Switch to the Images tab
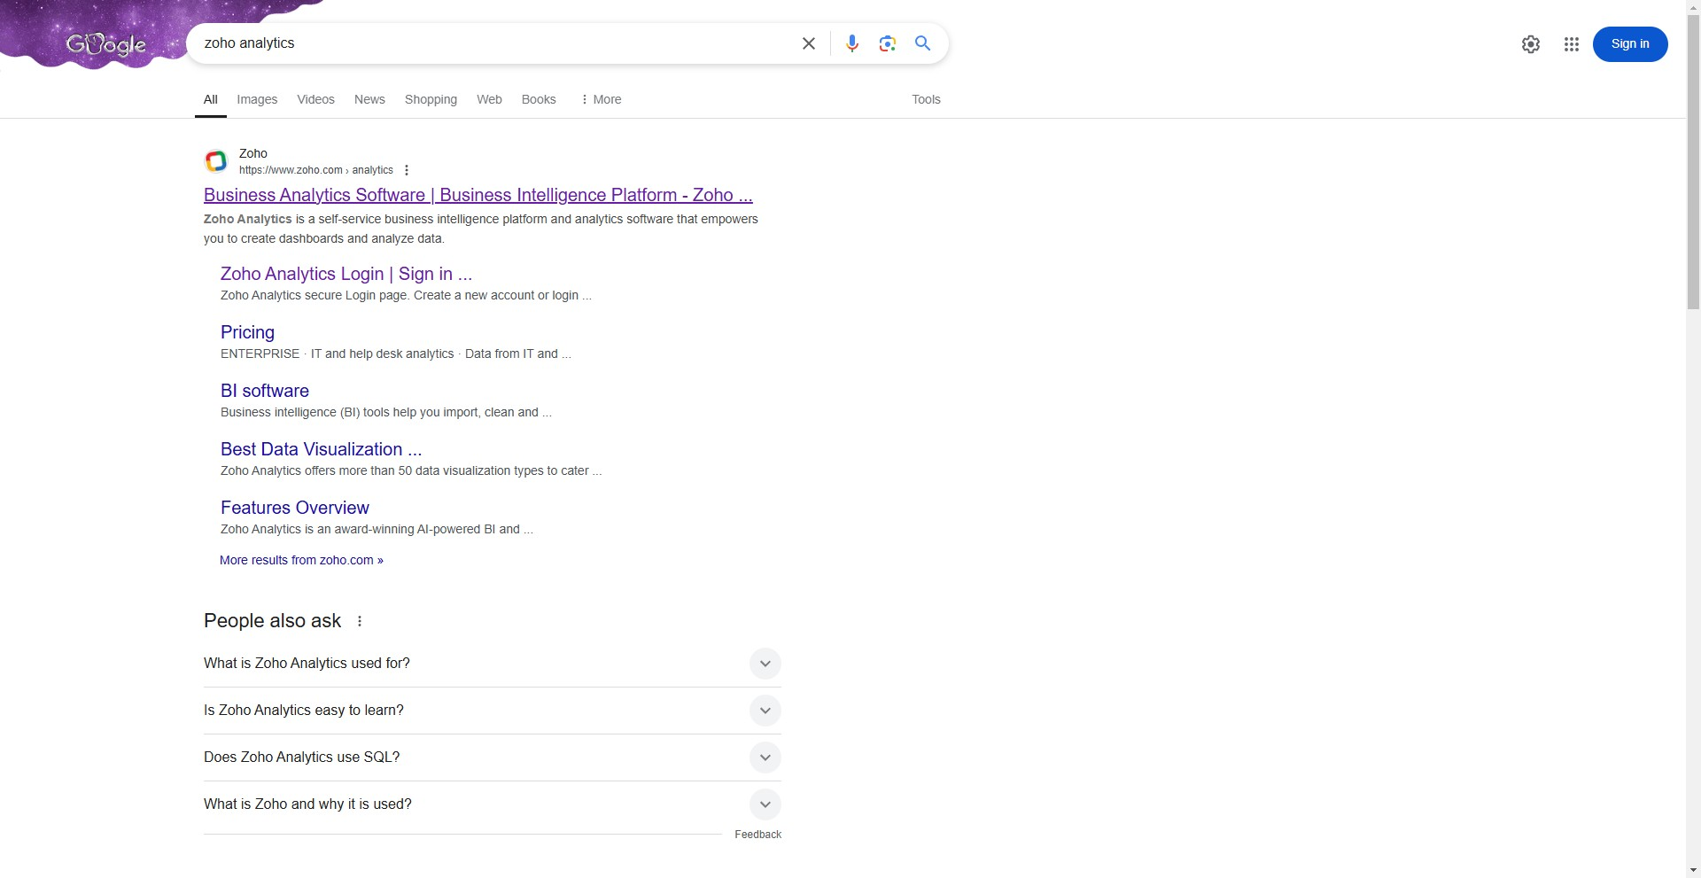Screen dimensions: 1701x878 click(257, 99)
